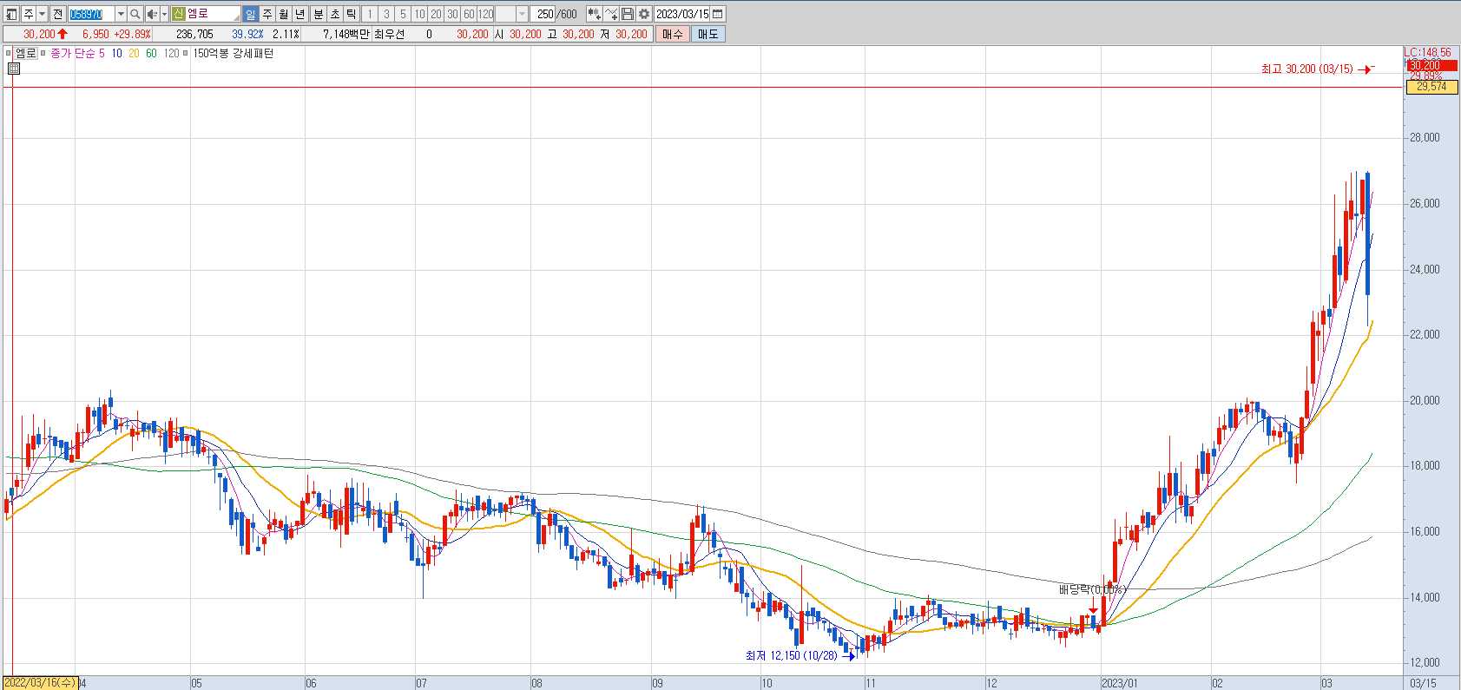Click the 2022/03/16(수) crosshair date label
The image size is (1461, 690).
coord(39,682)
